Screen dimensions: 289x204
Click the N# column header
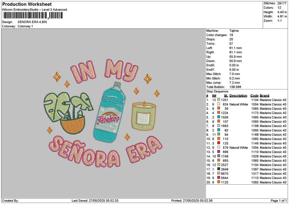pyautogui.click(x=214, y=96)
